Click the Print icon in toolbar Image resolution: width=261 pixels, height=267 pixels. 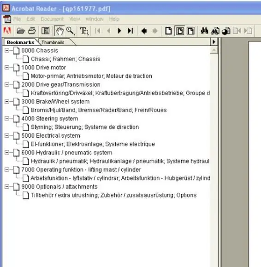(x=32, y=31)
